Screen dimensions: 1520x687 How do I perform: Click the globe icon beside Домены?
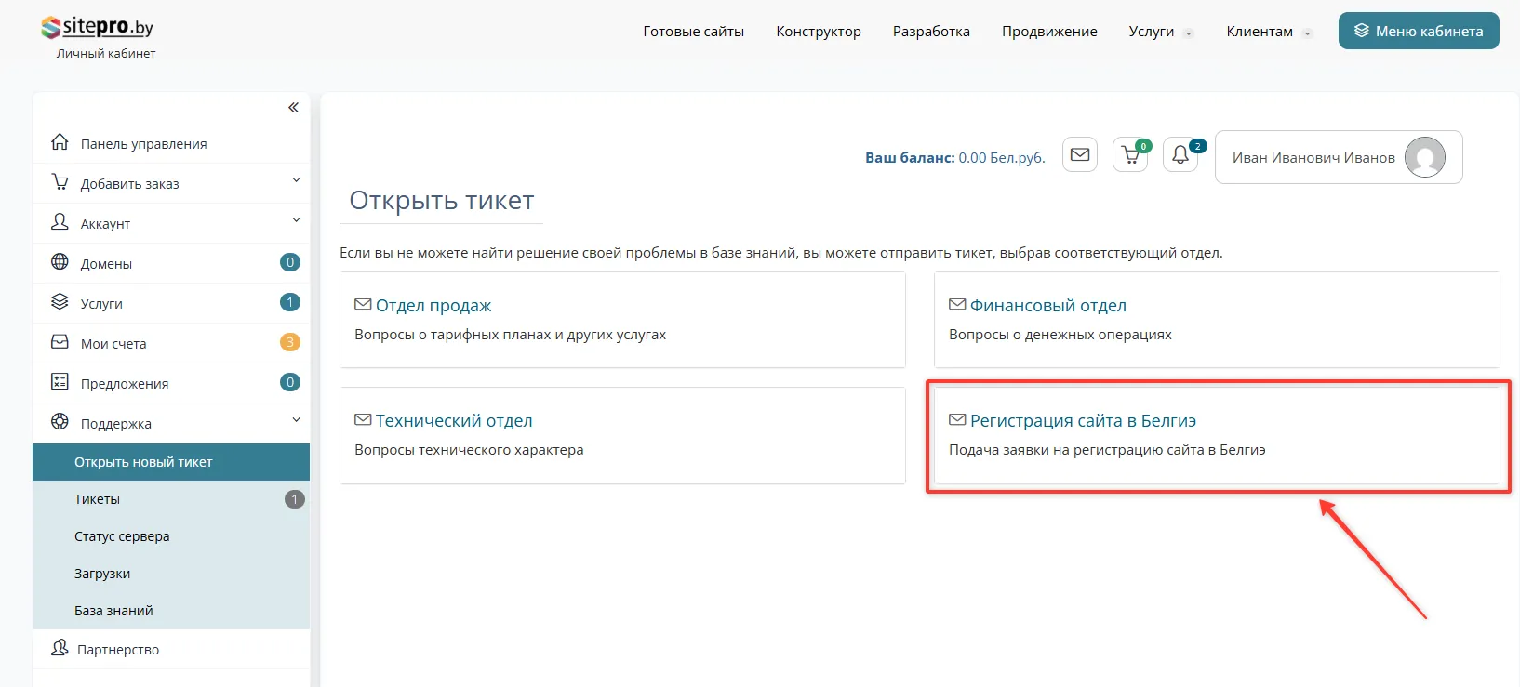click(x=60, y=262)
